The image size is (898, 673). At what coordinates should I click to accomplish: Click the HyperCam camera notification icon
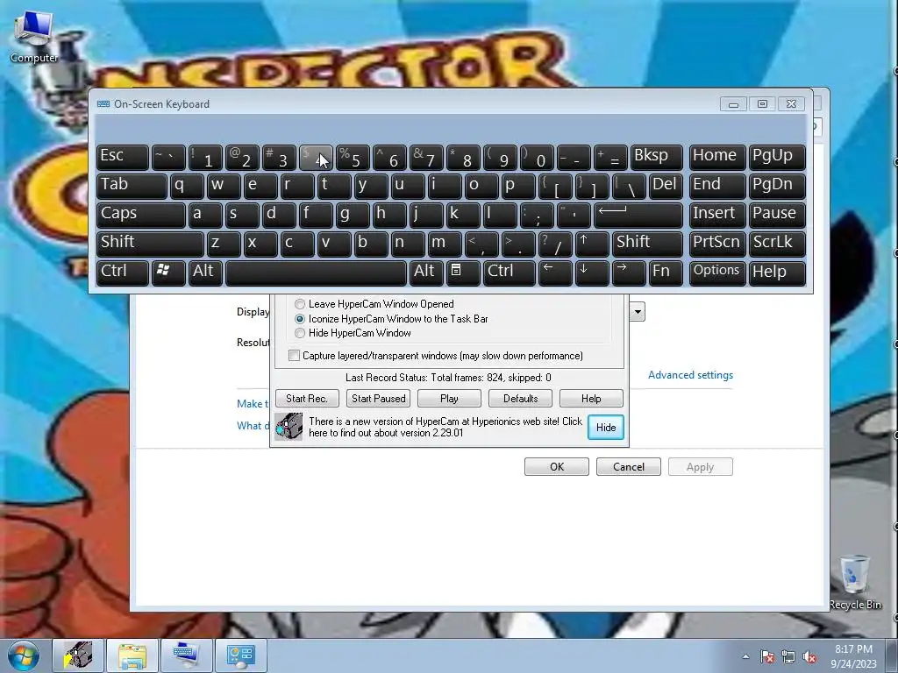point(289,427)
